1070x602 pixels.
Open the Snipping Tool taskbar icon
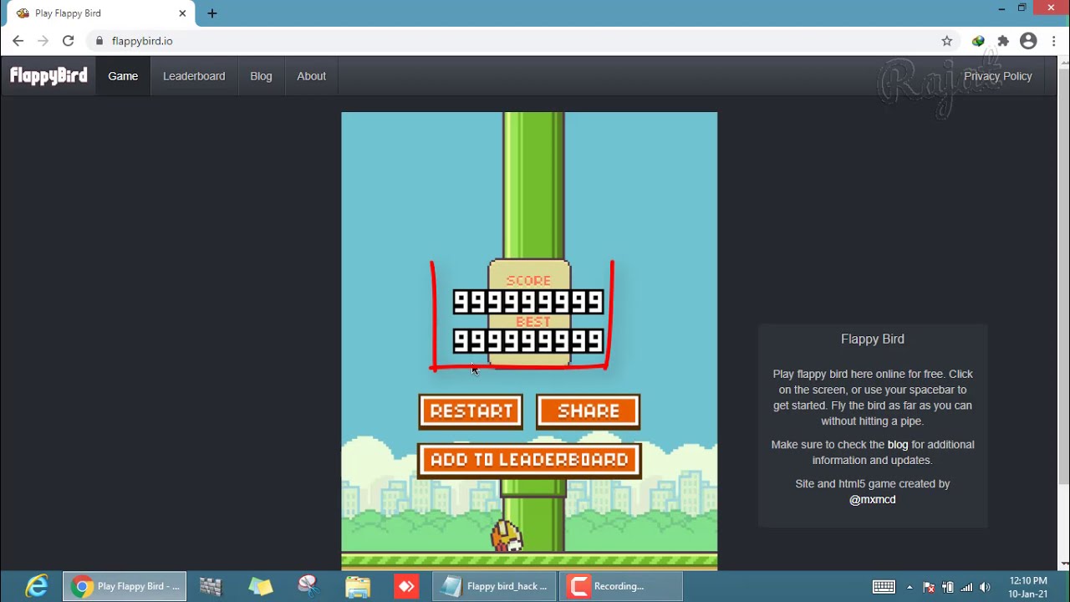(308, 586)
